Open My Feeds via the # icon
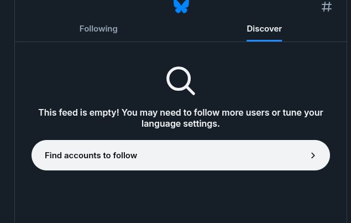This screenshot has height=223, width=351. 326,7
